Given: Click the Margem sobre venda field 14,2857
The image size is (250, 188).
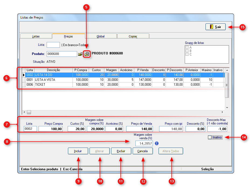Looking at the screenshot, I should 144,144.
